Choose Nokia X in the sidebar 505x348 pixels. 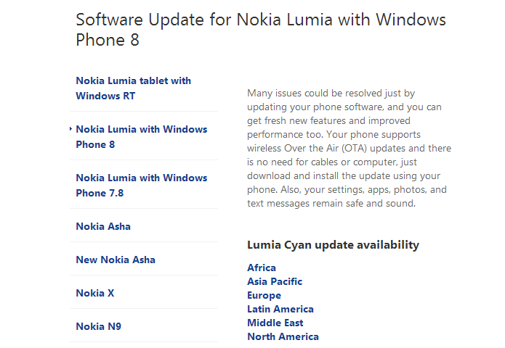[x=95, y=293]
